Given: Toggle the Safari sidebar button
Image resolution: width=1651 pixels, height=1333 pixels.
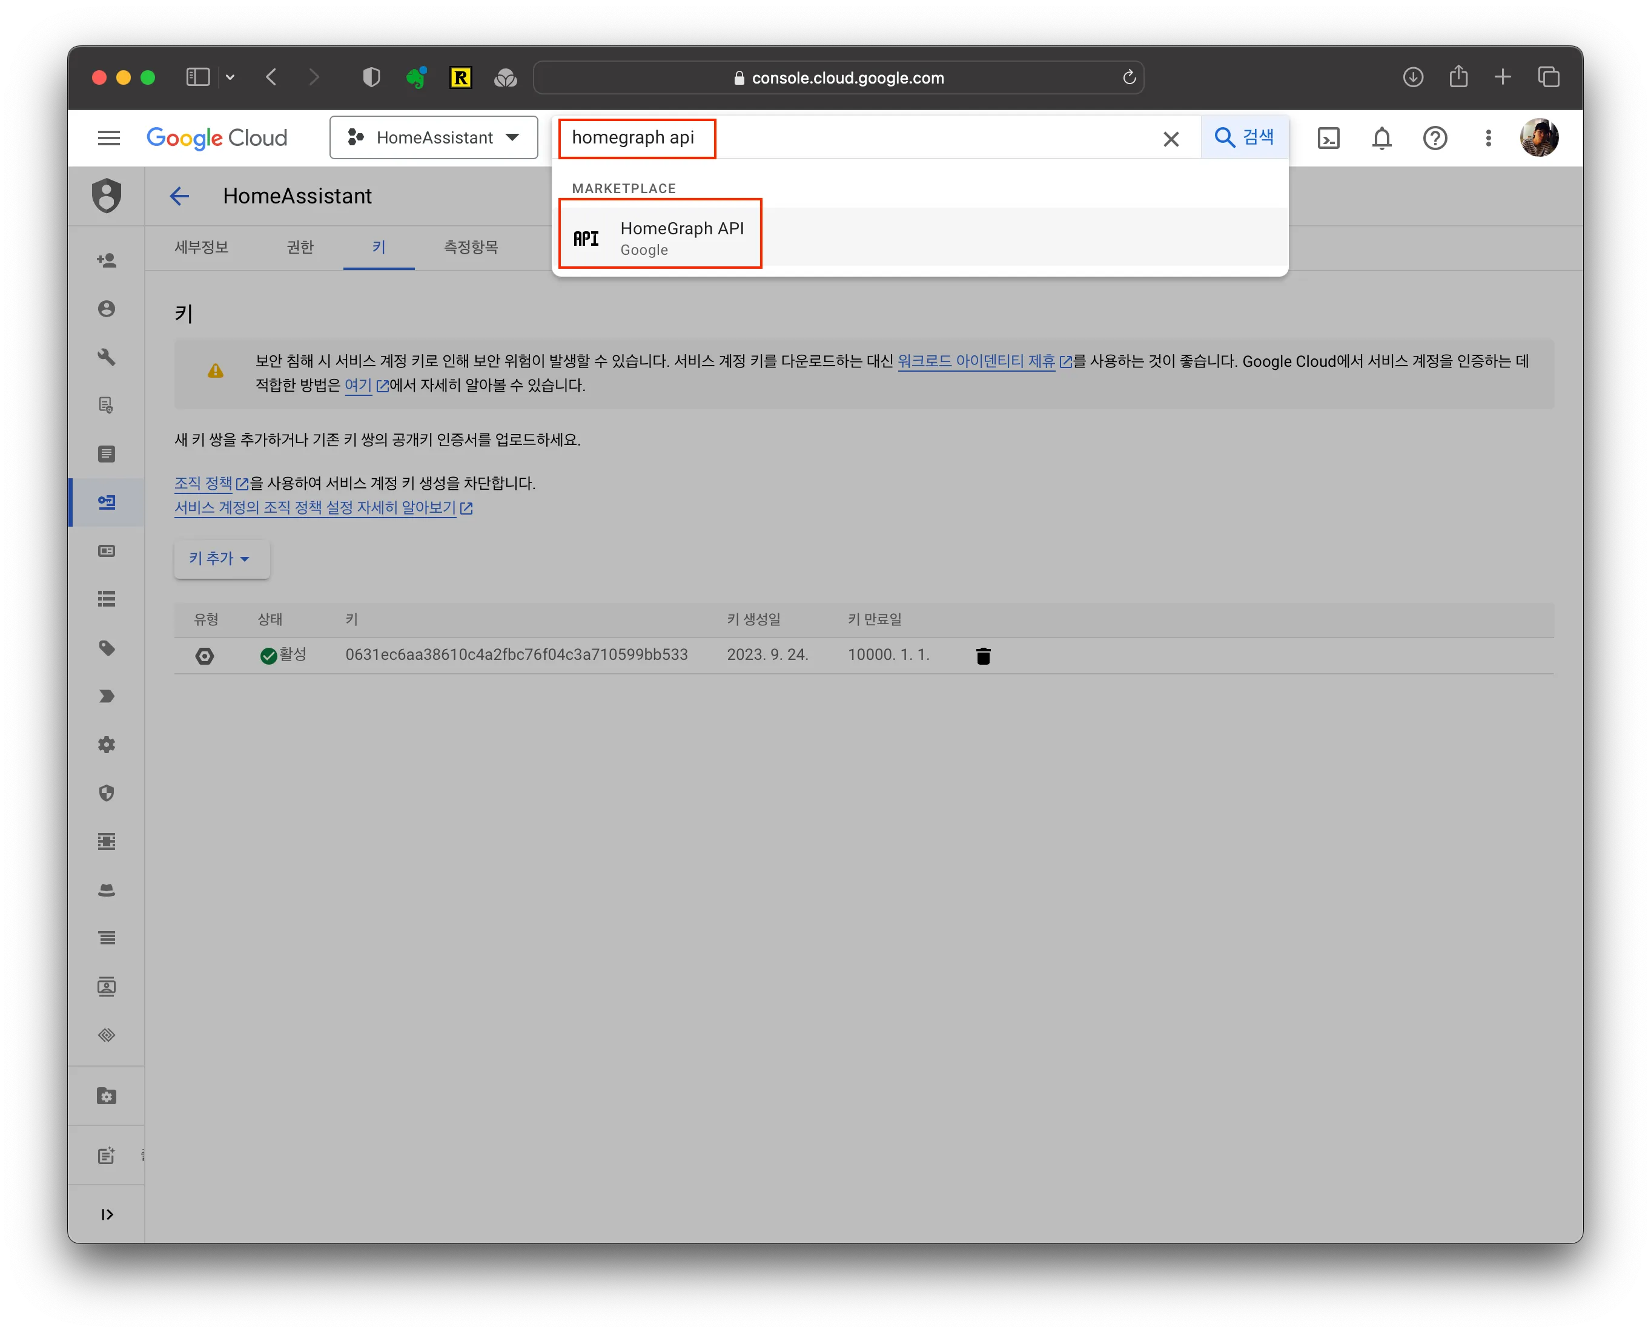Looking at the screenshot, I should pos(197,77).
